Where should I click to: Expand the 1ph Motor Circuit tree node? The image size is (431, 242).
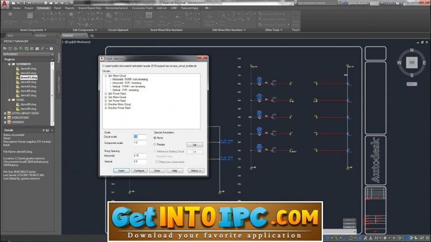pos(106,97)
